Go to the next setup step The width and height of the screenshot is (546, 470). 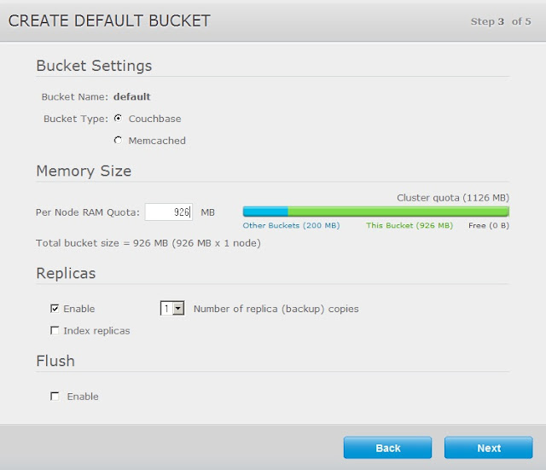tap(489, 448)
